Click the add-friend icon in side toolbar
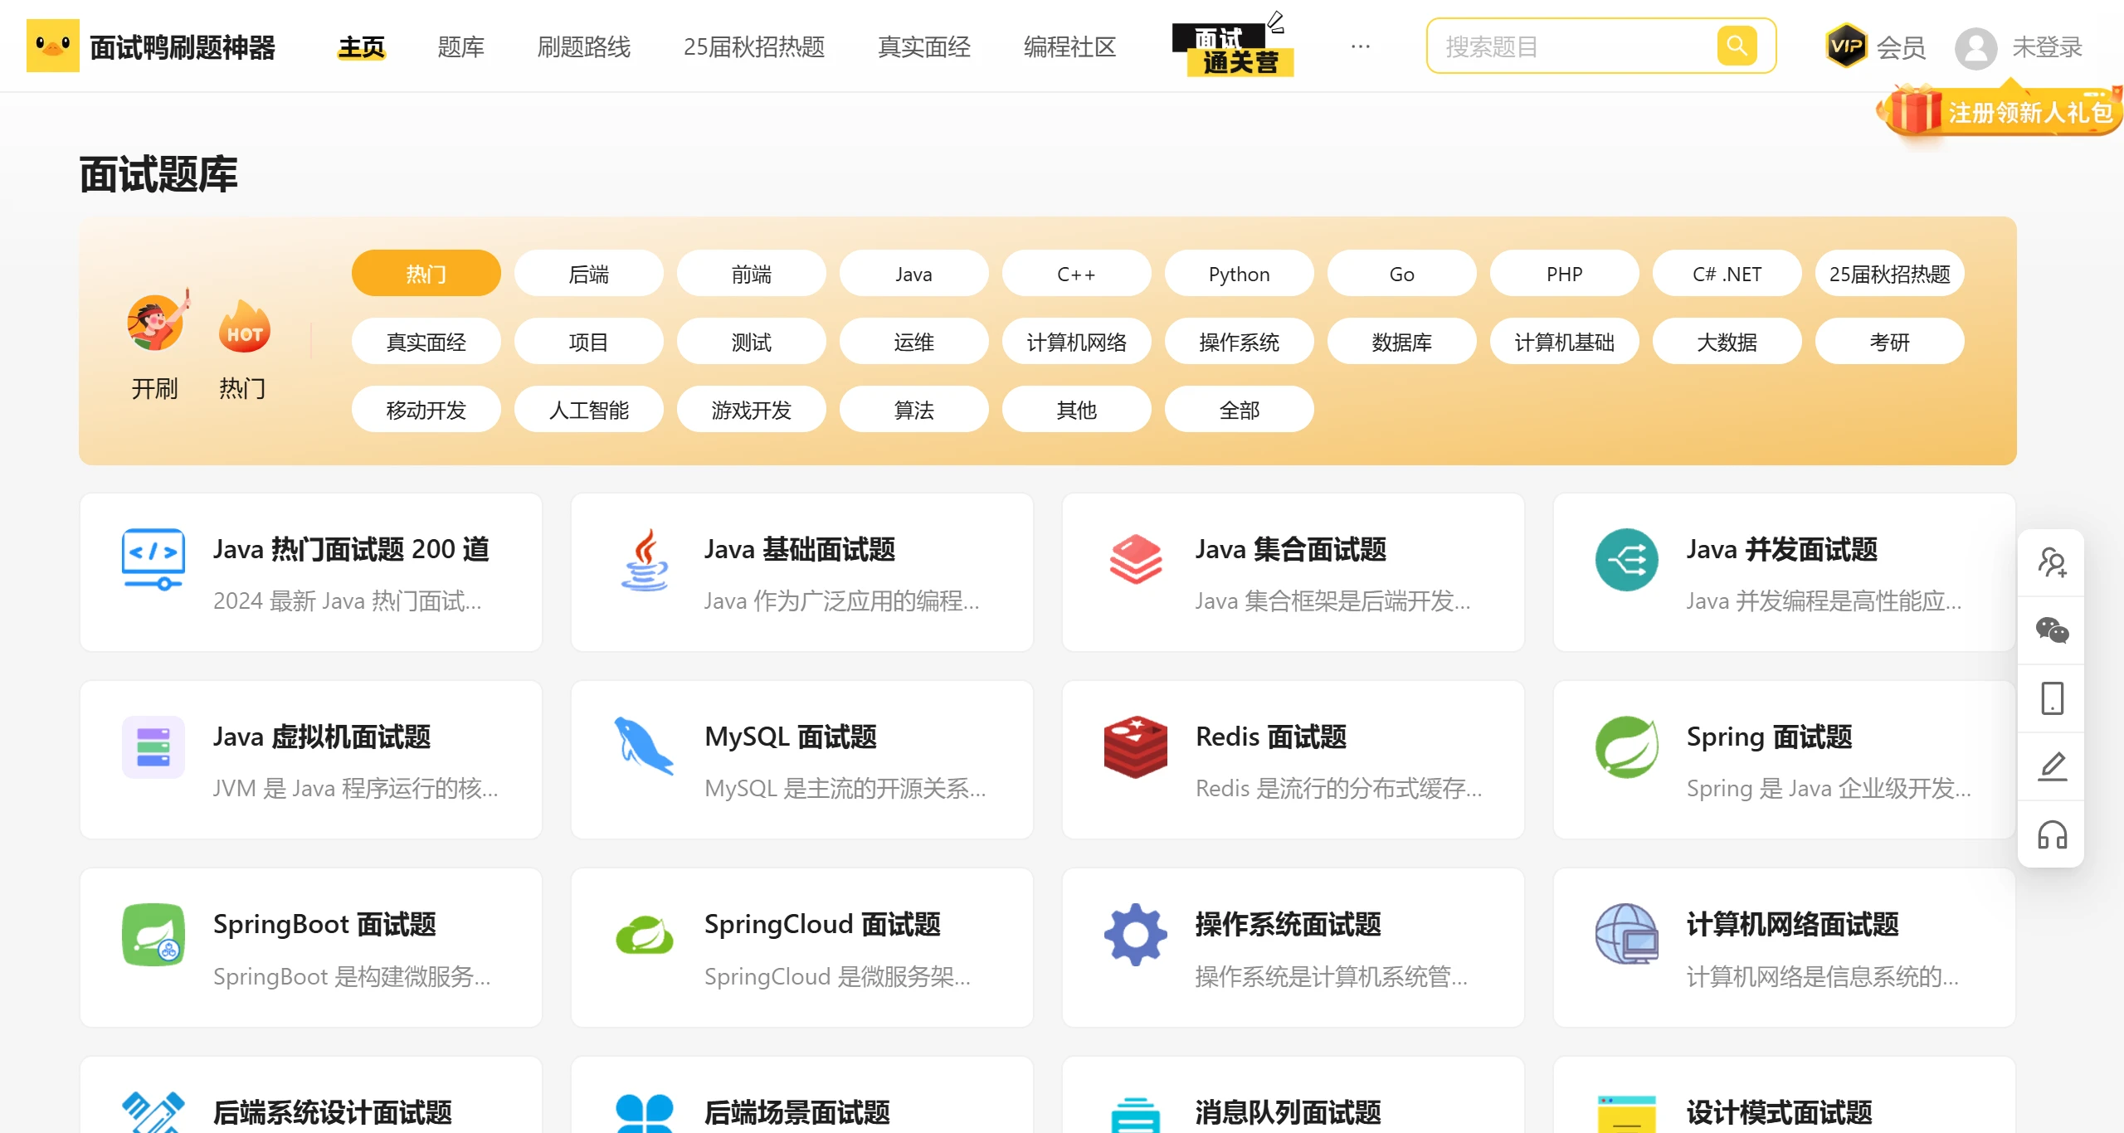2124x1133 pixels. click(2052, 562)
